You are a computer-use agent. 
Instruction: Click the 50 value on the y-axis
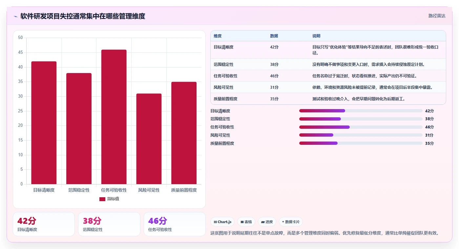(20, 38)
